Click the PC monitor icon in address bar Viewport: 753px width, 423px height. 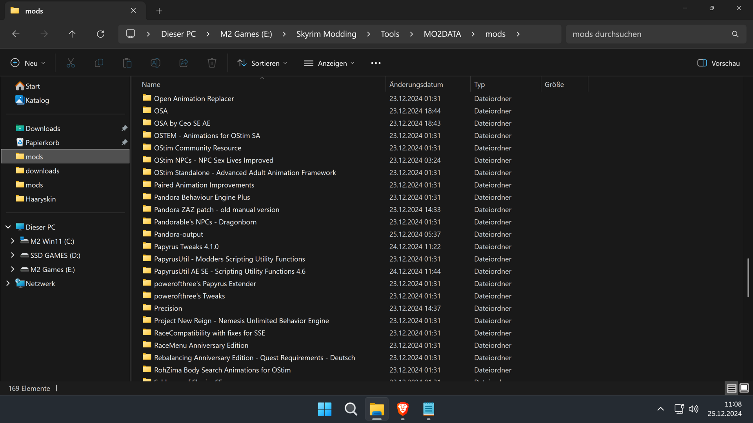click(x=131, y=34)
